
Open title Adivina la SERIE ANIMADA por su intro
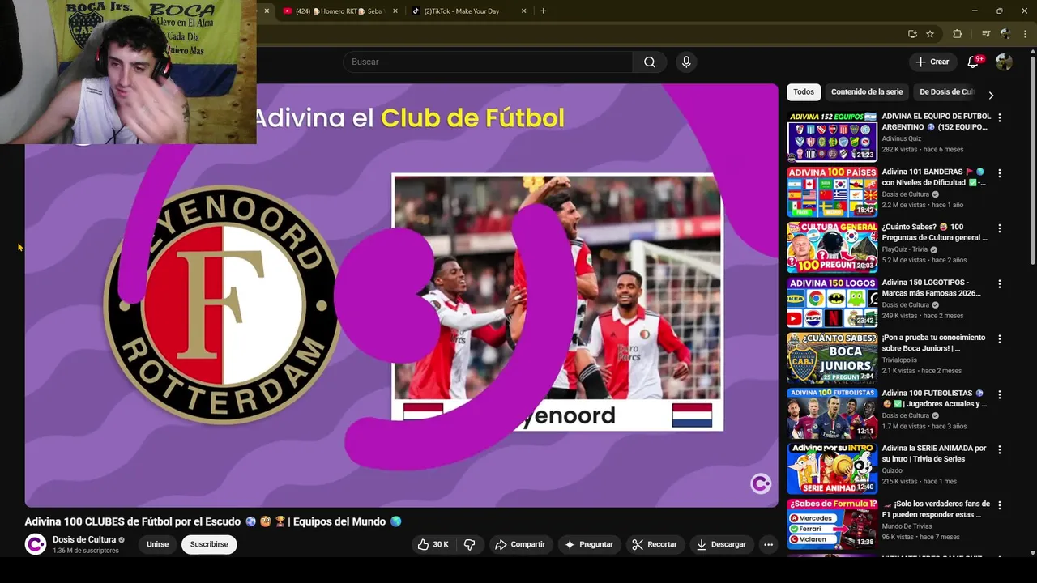tap(934, 453)
